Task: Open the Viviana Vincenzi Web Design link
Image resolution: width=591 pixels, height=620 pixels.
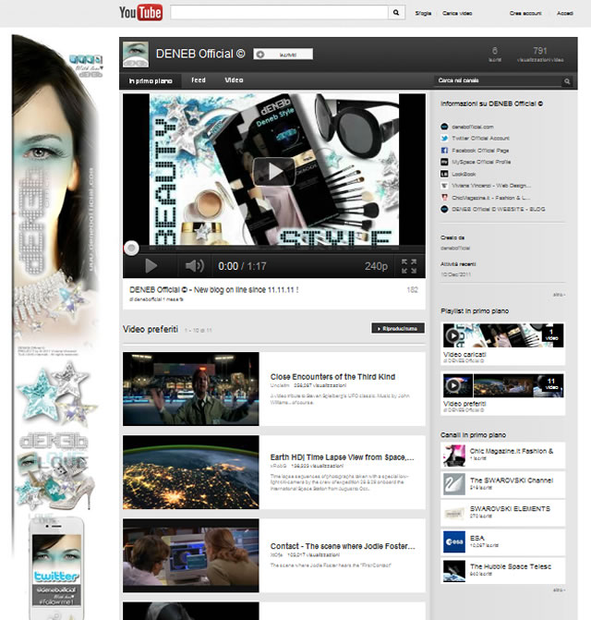Action: click(x=491, y=186)
